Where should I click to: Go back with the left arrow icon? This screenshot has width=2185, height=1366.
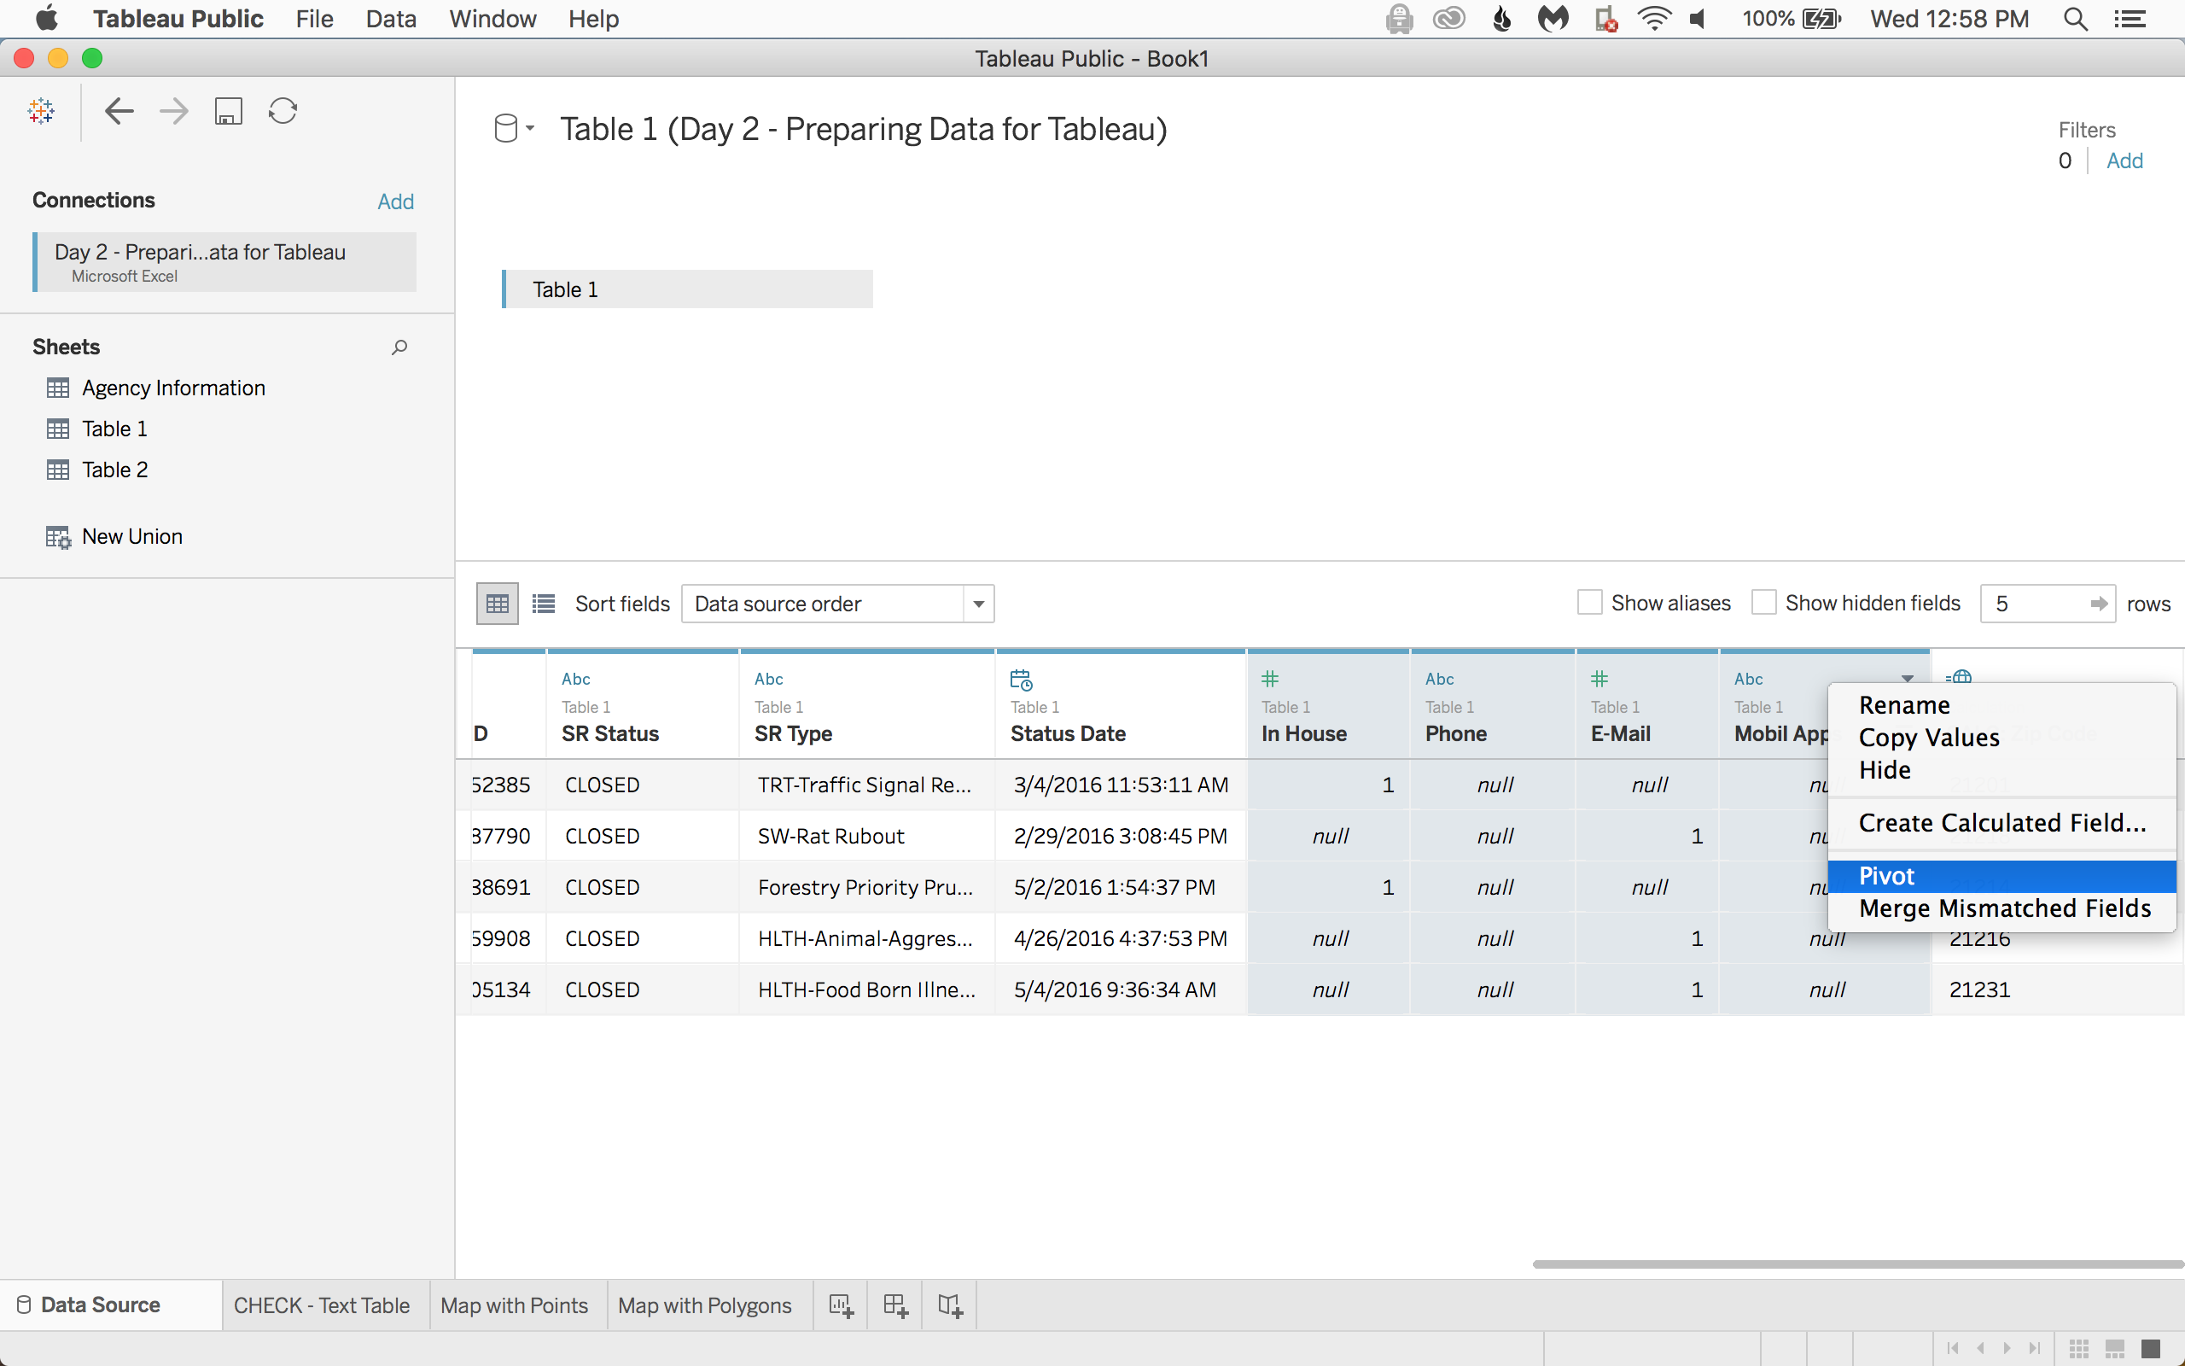pyautogui.click(x=119, y=111)
